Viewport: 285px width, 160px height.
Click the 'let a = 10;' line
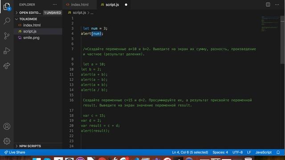coord(94,64)
